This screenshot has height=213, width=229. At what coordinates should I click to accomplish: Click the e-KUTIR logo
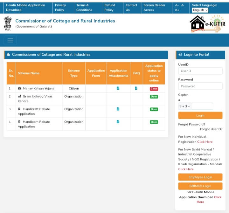tap(207, 24)
